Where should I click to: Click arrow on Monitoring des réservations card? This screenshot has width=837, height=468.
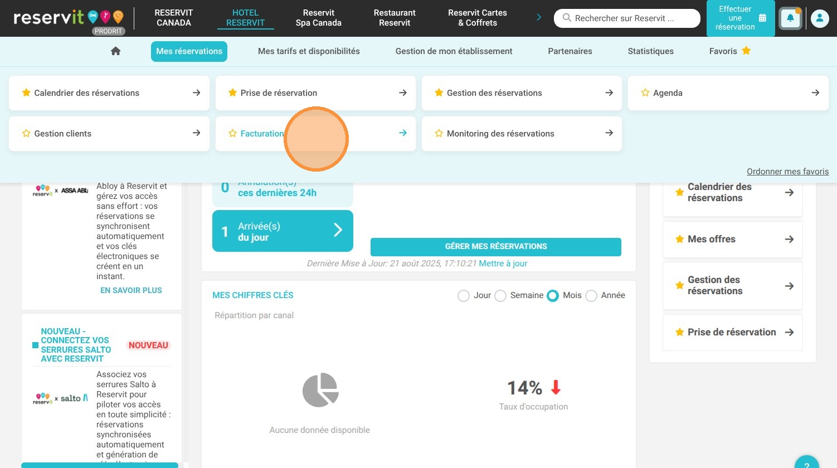click(x=609, y=133)
